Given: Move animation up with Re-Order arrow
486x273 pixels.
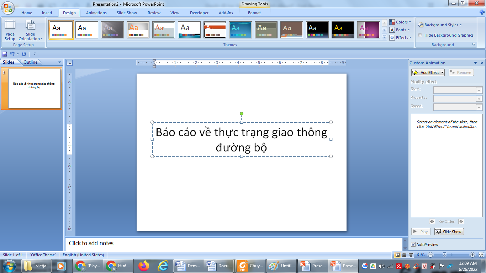Looking at the screenshot, I should (x=432, y=221).
